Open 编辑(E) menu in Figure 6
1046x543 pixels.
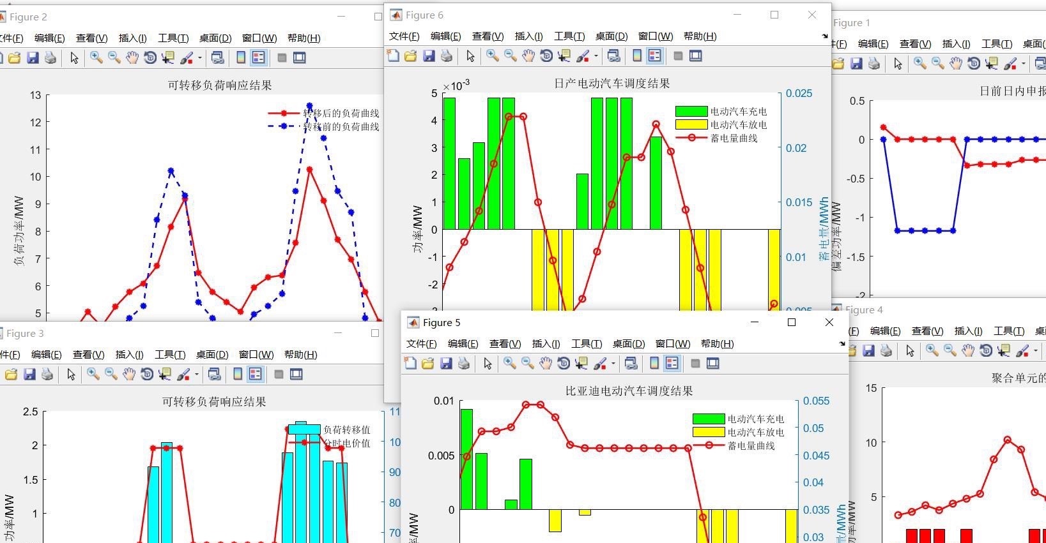click(446, 36)
